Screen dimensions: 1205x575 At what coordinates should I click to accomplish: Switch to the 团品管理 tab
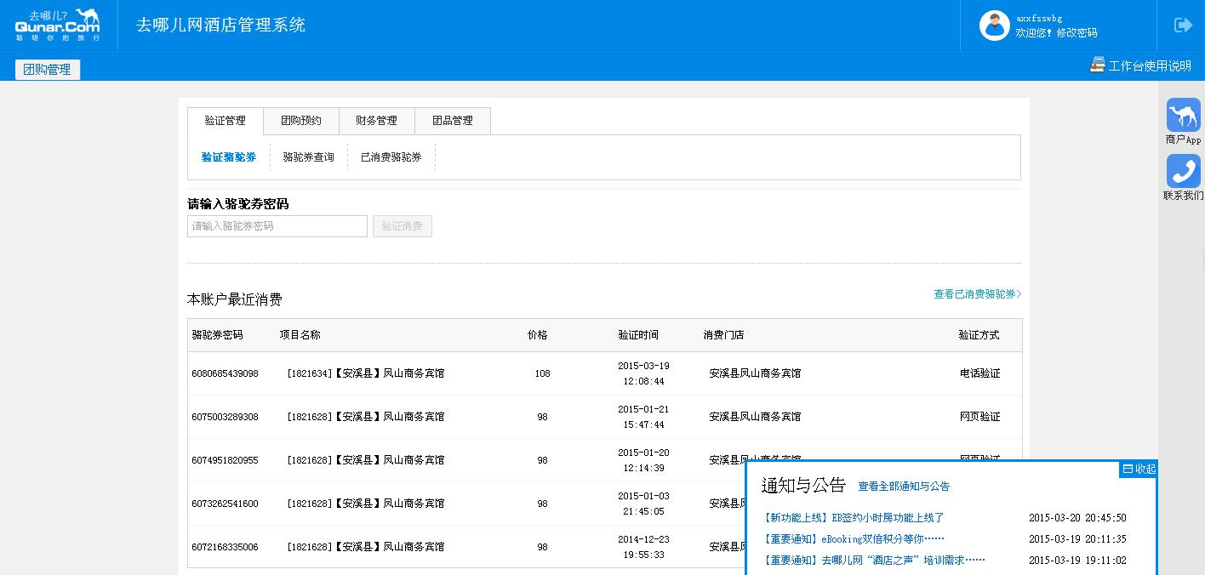tap(453, 121)
